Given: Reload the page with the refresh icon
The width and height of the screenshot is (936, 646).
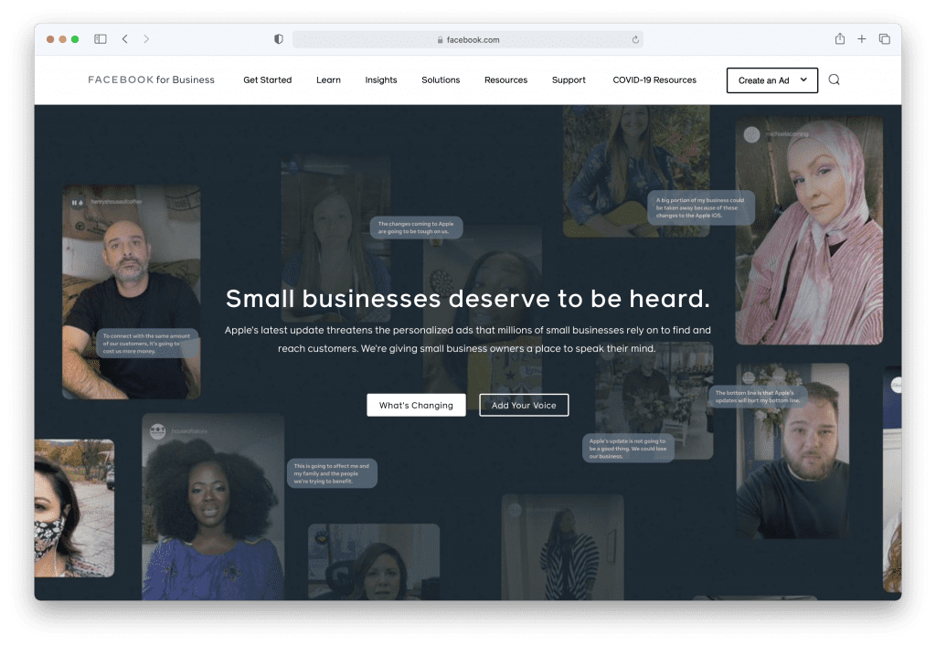Looking at the screenshot, I should pyautogui.click(x=635, y=39).
